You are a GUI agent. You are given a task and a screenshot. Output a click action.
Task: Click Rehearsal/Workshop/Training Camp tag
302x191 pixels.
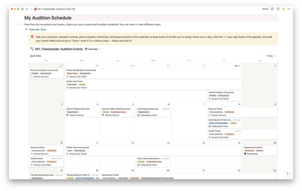tap(157, 178)
